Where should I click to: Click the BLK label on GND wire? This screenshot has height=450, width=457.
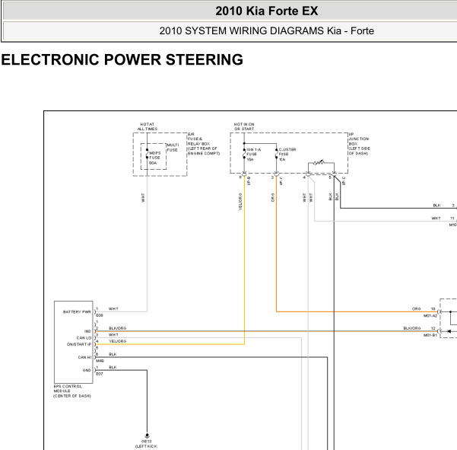[x=113, y=367]
